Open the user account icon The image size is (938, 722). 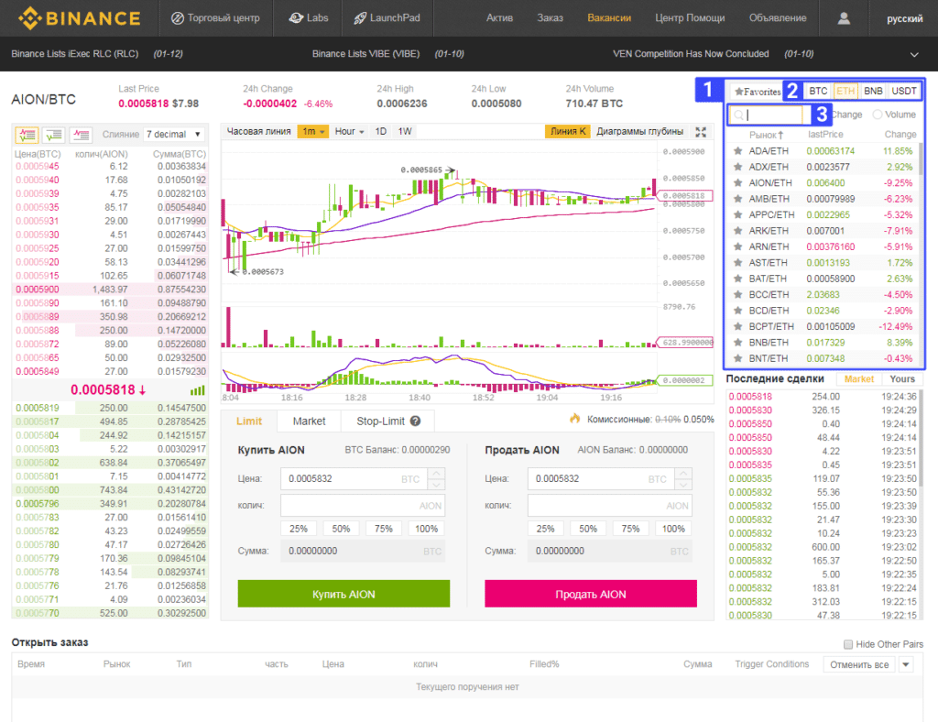pyautogui.click(x=844, y=18)
